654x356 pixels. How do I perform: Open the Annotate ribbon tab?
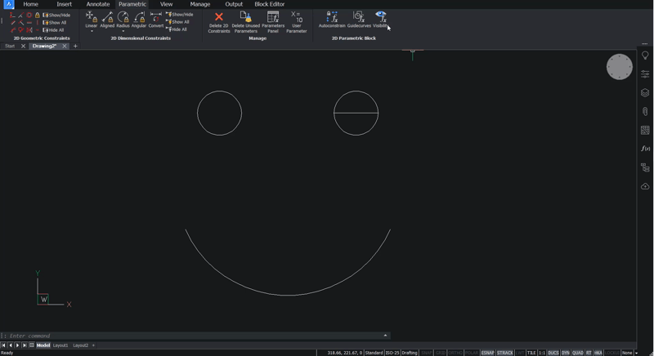coord(97,4)
